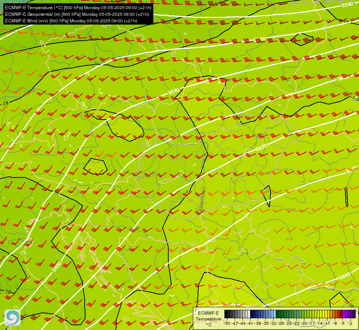Click the -2 value in the legend
The image size is (359, 330).
click(350, 323)
